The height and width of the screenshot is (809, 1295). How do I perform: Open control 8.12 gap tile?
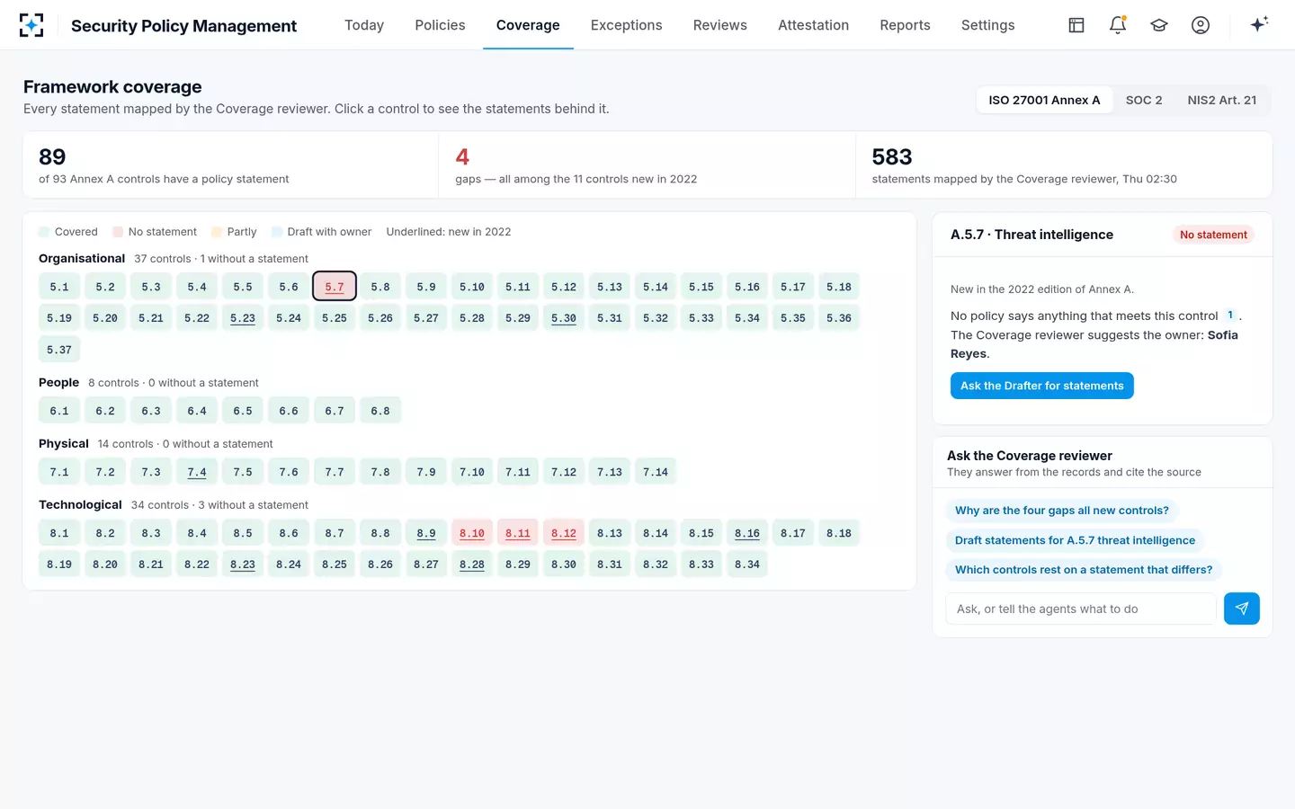564,533
